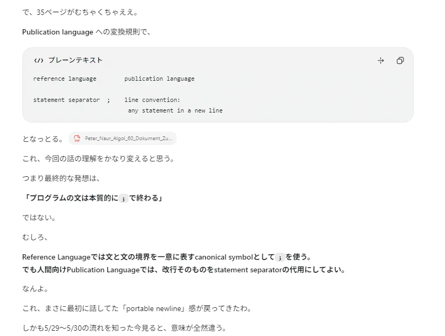Click the line starting 'しかも5/29～5/30の流れ'
The height and width of the screenshot is (336, 445).
click(124, 328)
